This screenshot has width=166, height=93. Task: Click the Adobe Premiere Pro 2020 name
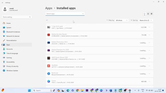(60, 50)
